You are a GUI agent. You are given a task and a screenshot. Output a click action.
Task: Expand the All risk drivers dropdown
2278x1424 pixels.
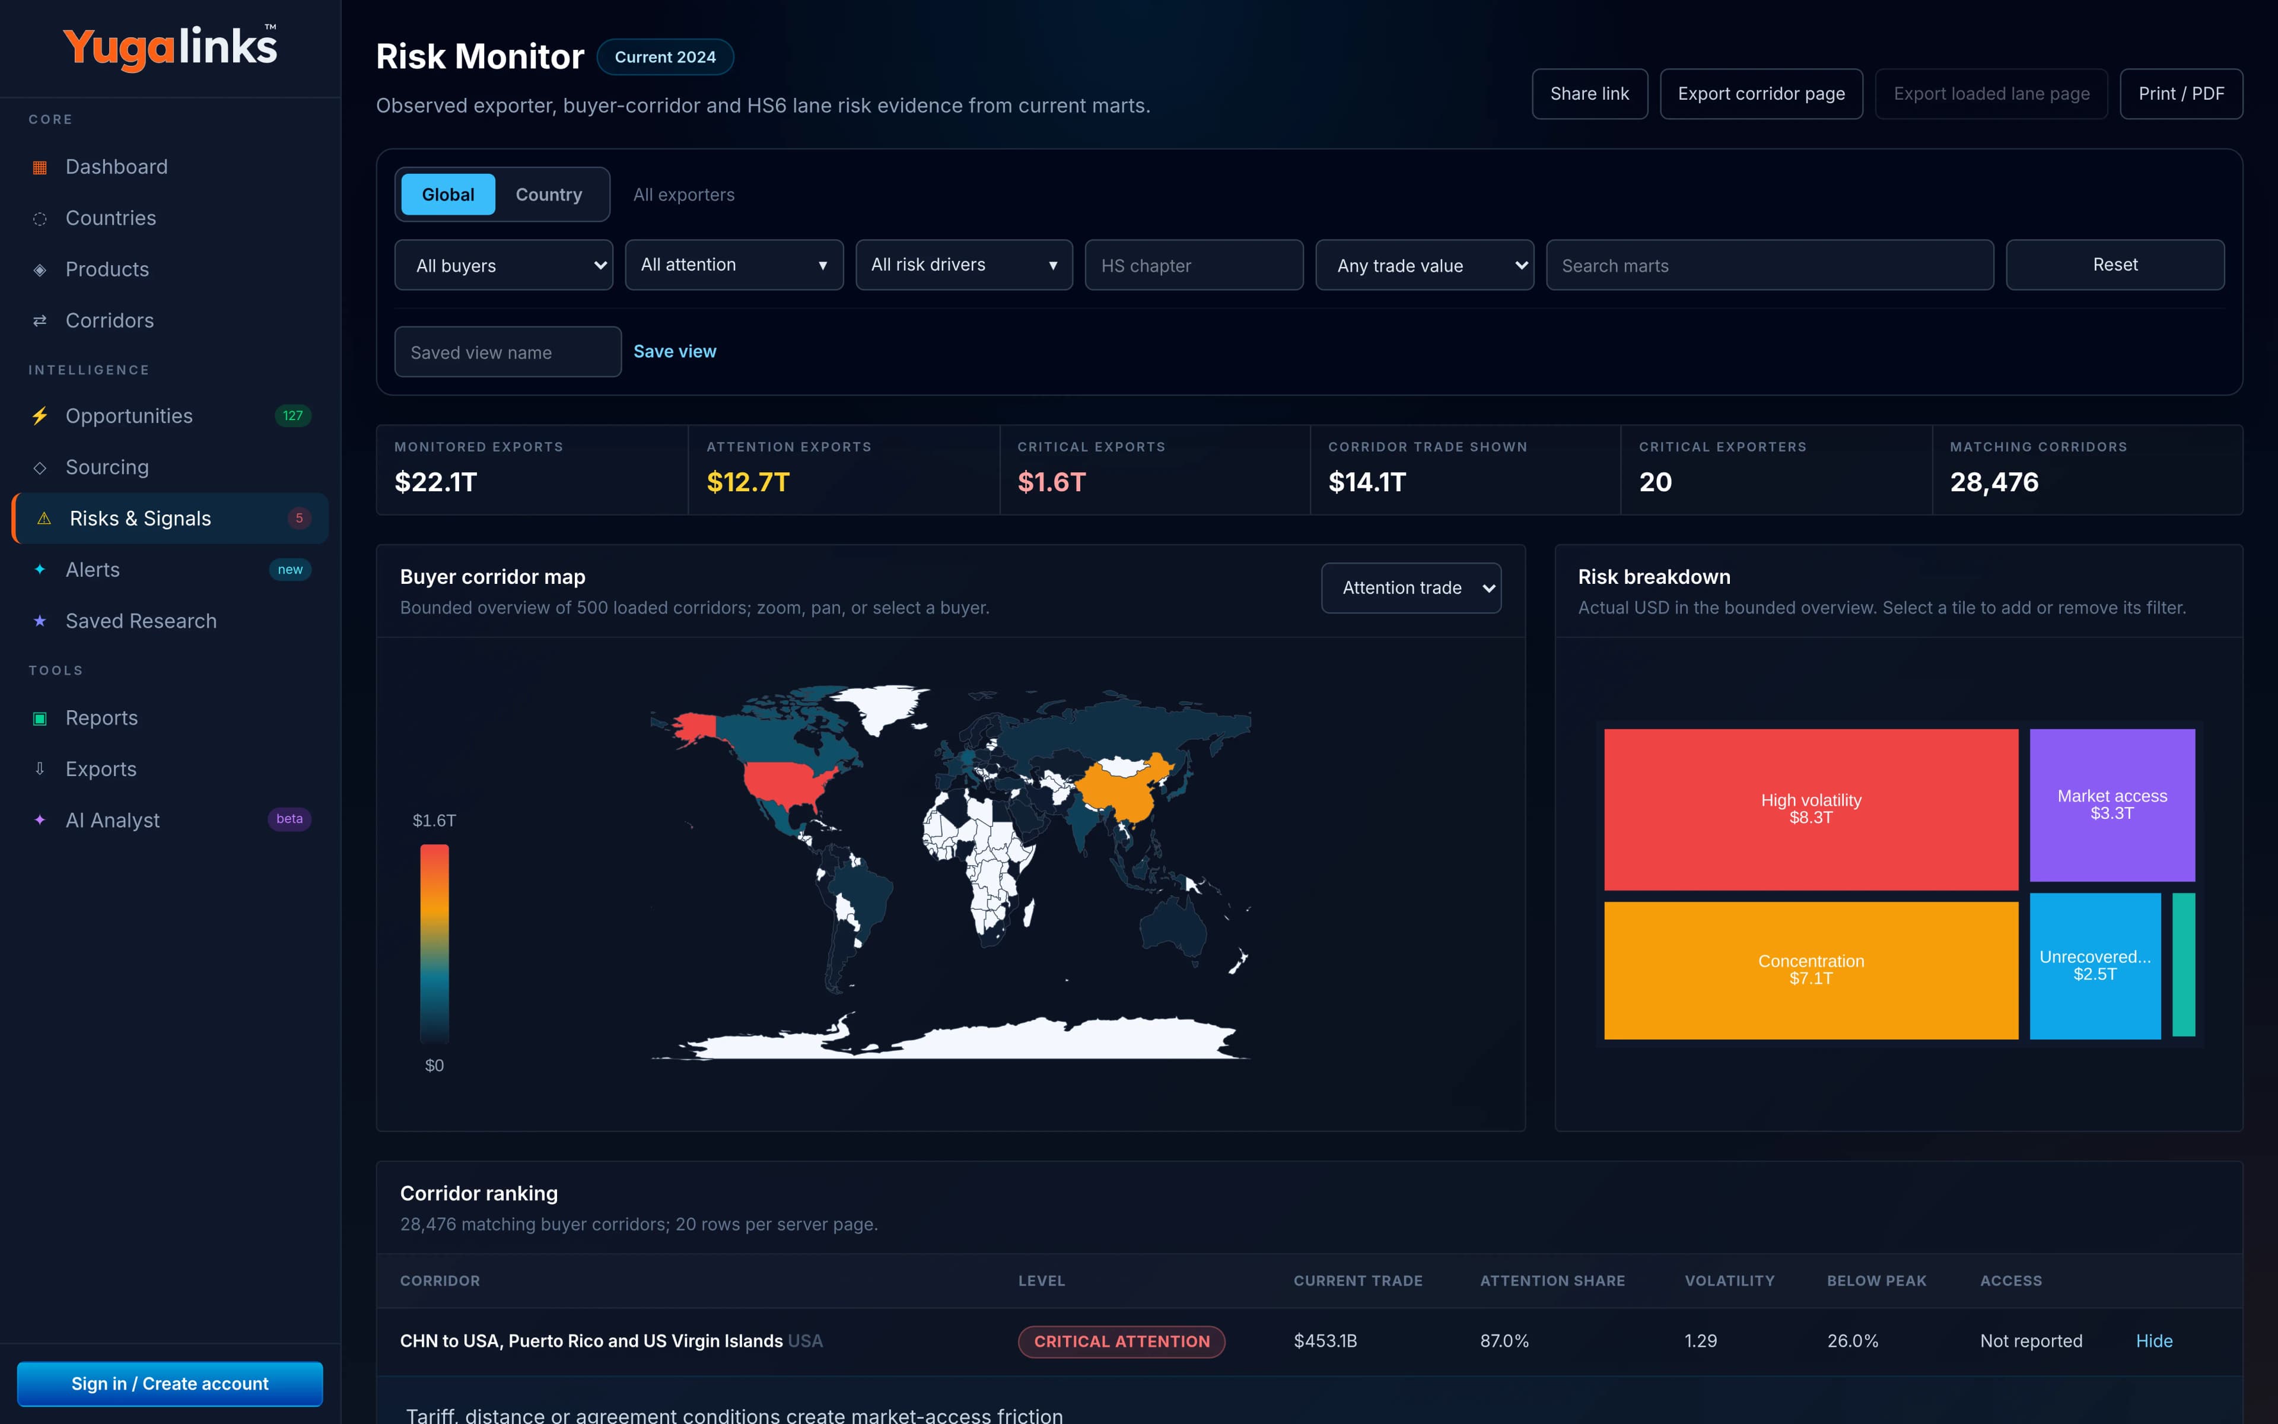point(964,265)
